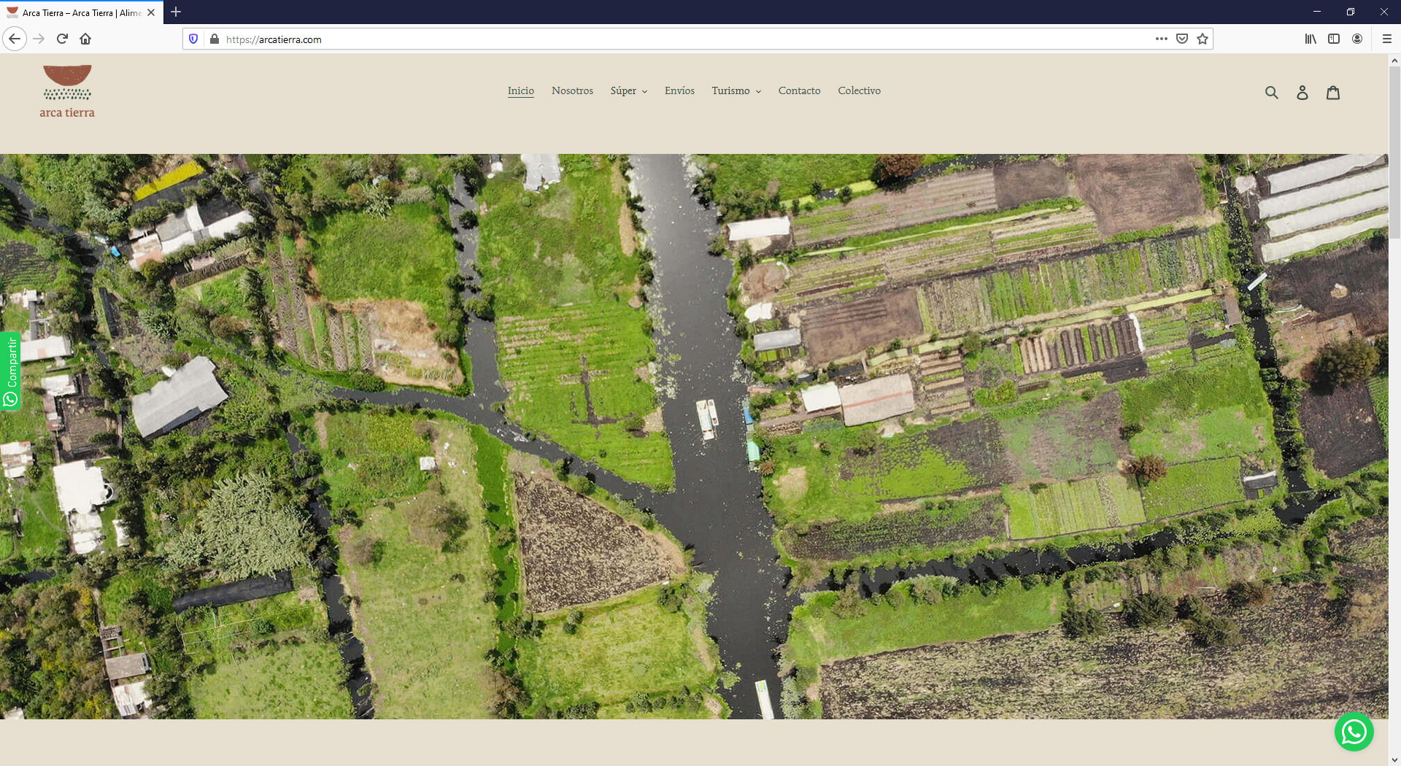Go to the Envíos page
Viewport: 1401px width, 766px height.
pos(679,91)
